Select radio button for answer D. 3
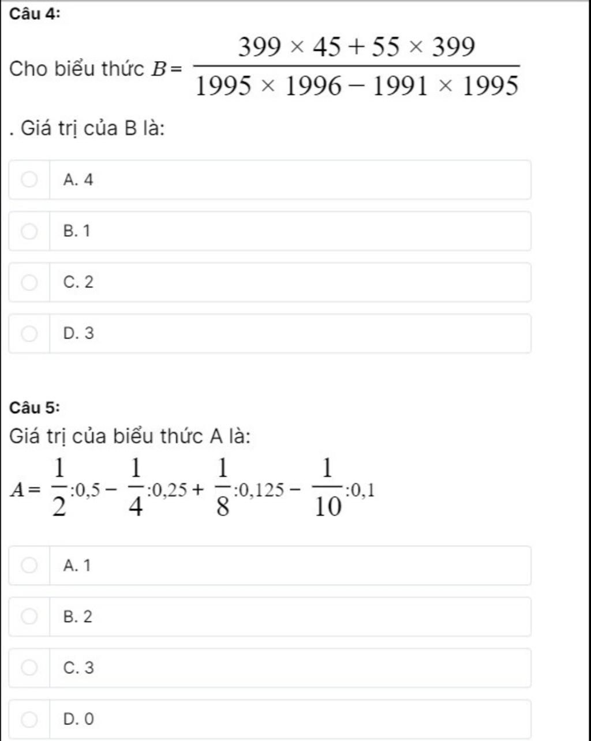Image resolution: width=591 pixels, height=741 pixels. click(x=29, y=334)
